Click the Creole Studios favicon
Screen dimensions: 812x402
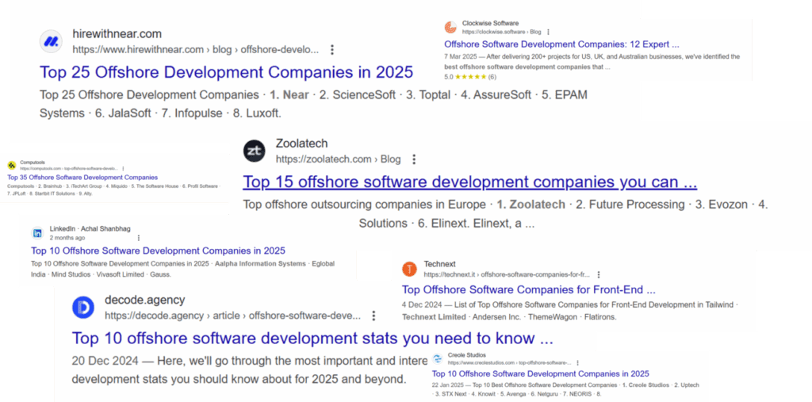pyautogui.click(x=438, y=358)
